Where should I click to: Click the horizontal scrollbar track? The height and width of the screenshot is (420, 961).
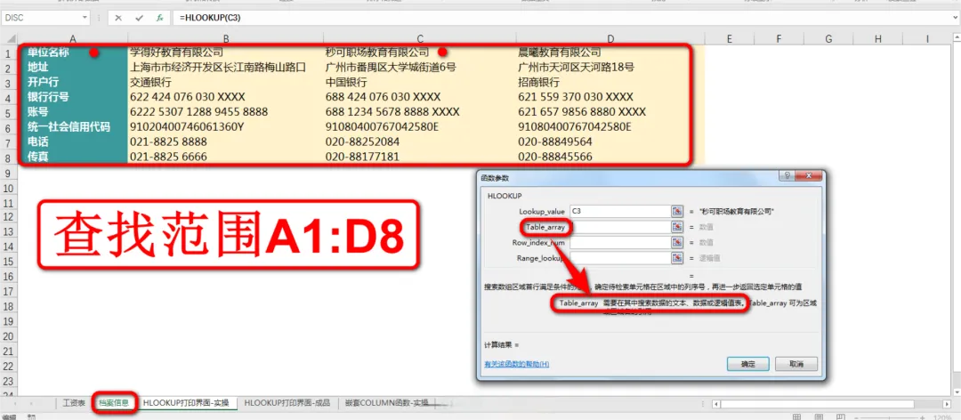click(830, 403)
